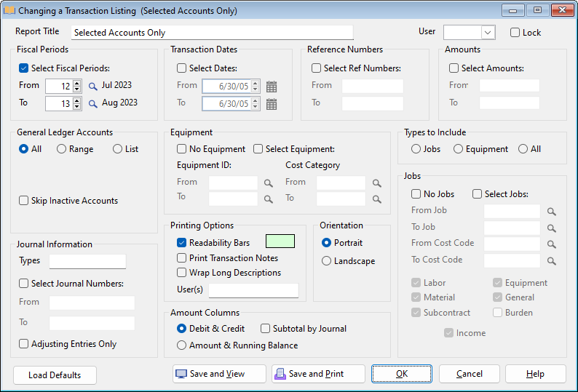Open the User dropdown list
This screenshot has width=578, height=392.
click(x=487, y=33)
